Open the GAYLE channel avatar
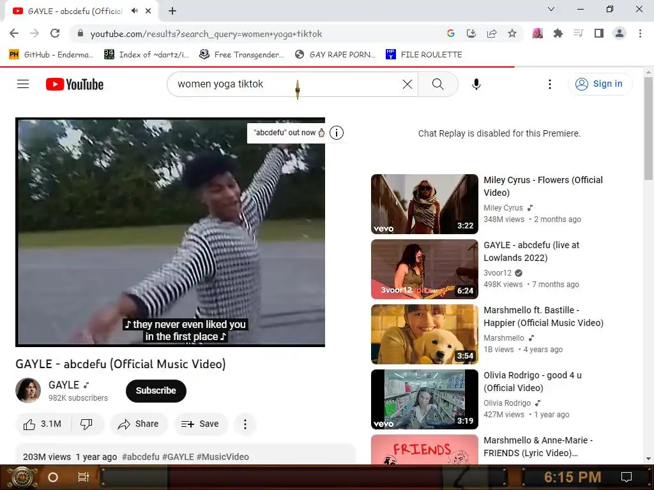This screenshot has height=490, width=654. click(x=28, y=390)
